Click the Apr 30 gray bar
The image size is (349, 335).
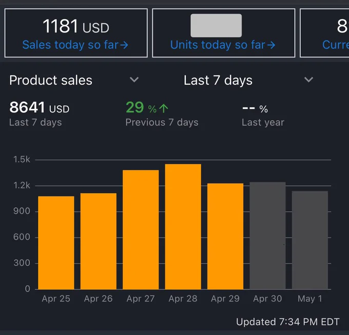(267, 235)
